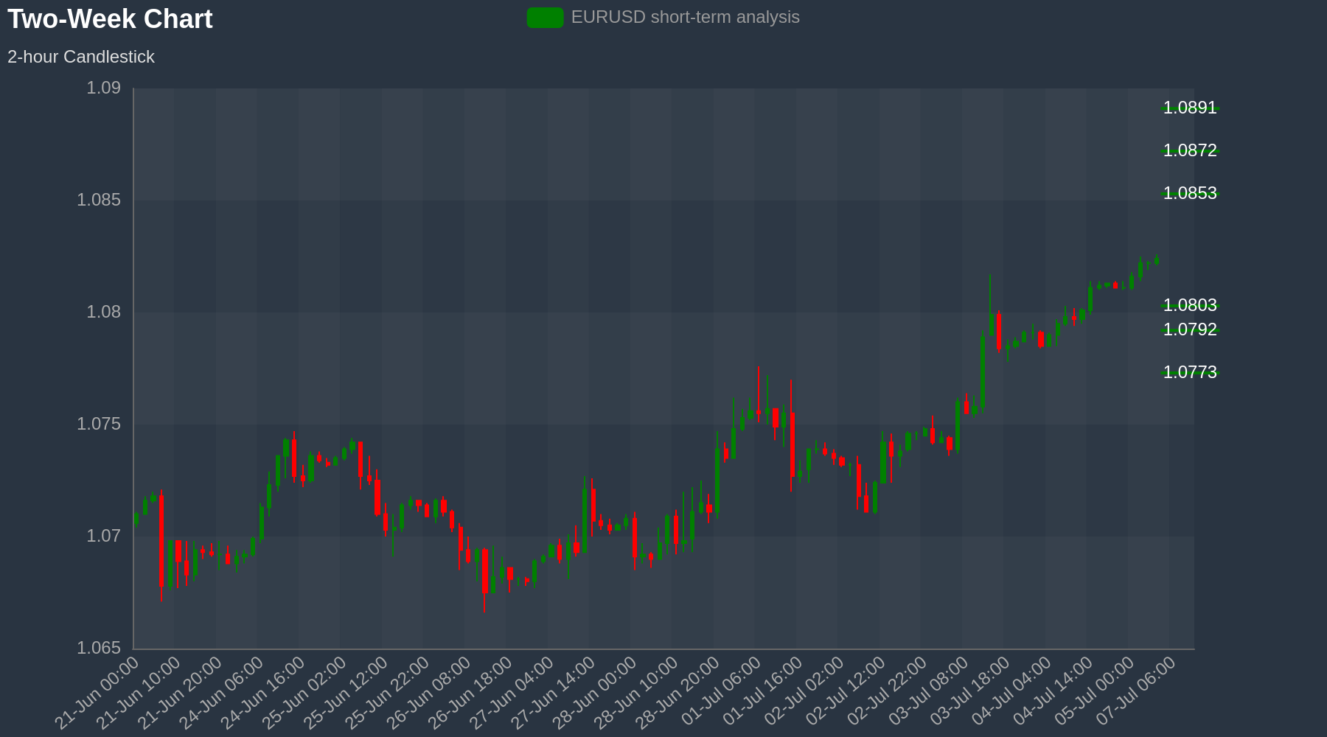Select the 1.0853 price level marker
This screenshot has width=1327, height=737.
(1190, 193)
